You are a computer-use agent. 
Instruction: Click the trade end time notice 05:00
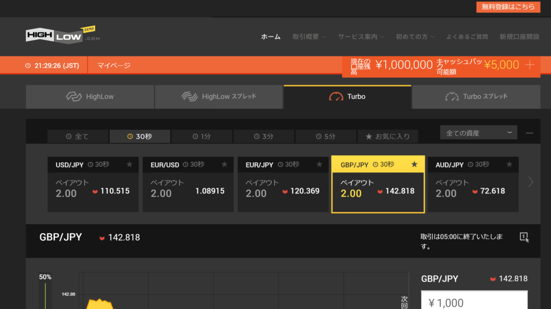pos(461,241)
